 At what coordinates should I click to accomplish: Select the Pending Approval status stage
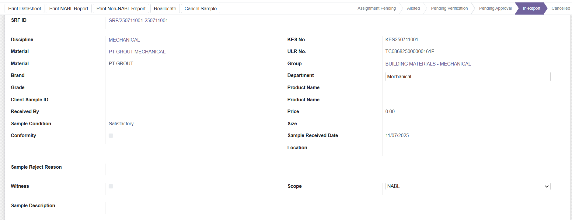495,8
